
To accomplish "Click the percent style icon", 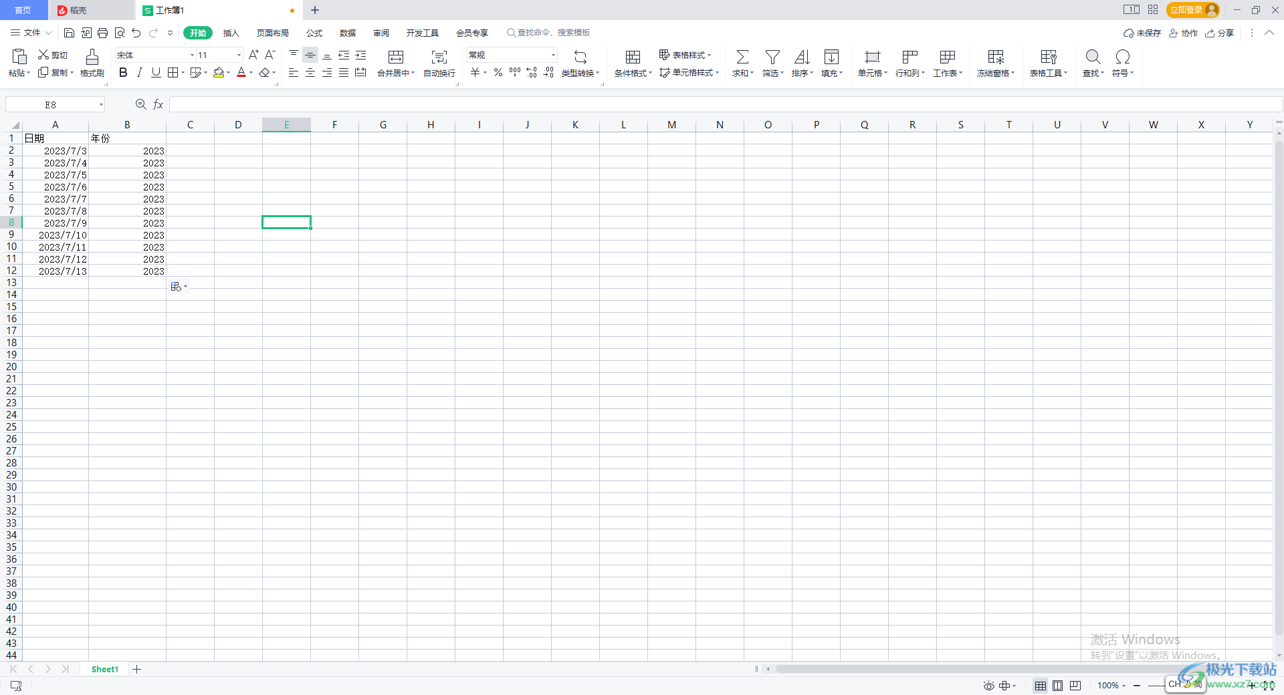I will pyautogui.click(x=498, y=72).
